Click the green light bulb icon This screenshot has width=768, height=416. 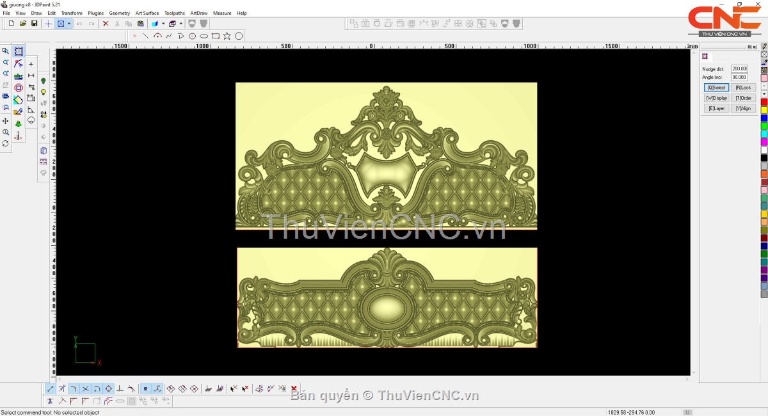(x=44, y=81)
